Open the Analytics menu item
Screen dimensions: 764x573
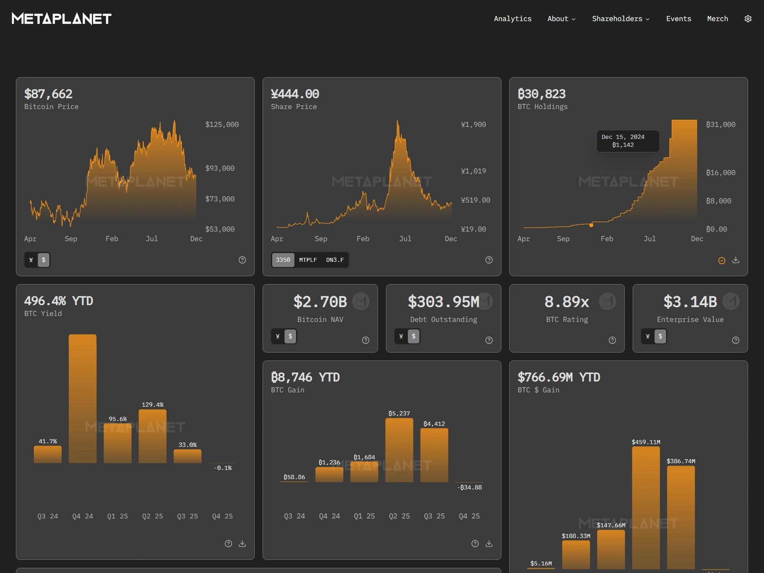point(513,18)
